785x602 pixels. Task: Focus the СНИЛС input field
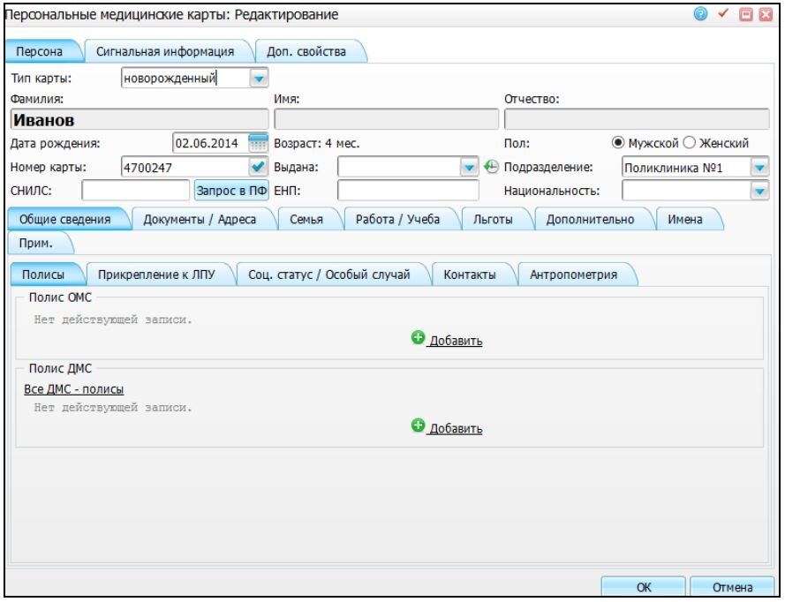click(135, 191)
